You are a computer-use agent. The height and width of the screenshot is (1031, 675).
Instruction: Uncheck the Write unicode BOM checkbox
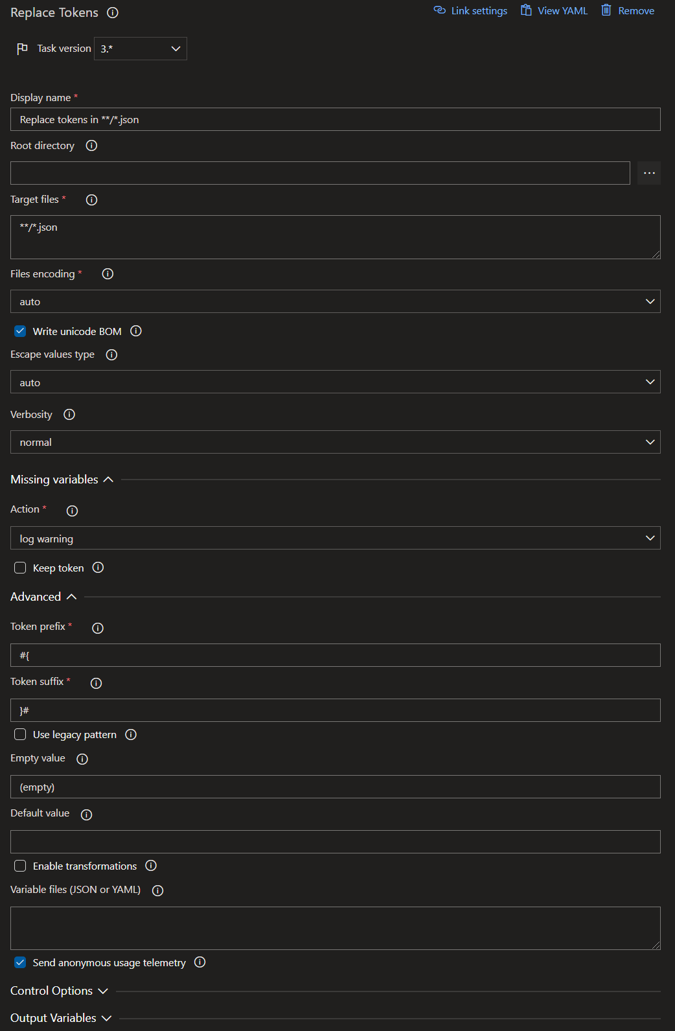pyautogui.click(x=20, y=330)
